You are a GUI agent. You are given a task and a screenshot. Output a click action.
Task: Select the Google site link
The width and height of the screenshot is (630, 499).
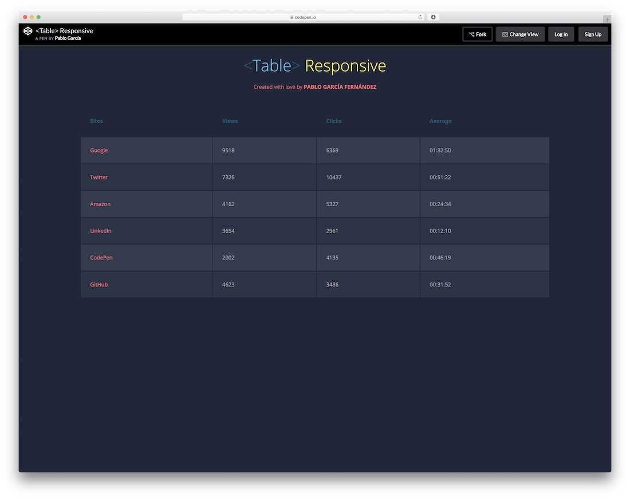pos(99,150)
